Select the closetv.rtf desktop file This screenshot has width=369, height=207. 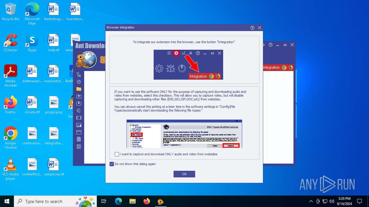coord(32,105)
